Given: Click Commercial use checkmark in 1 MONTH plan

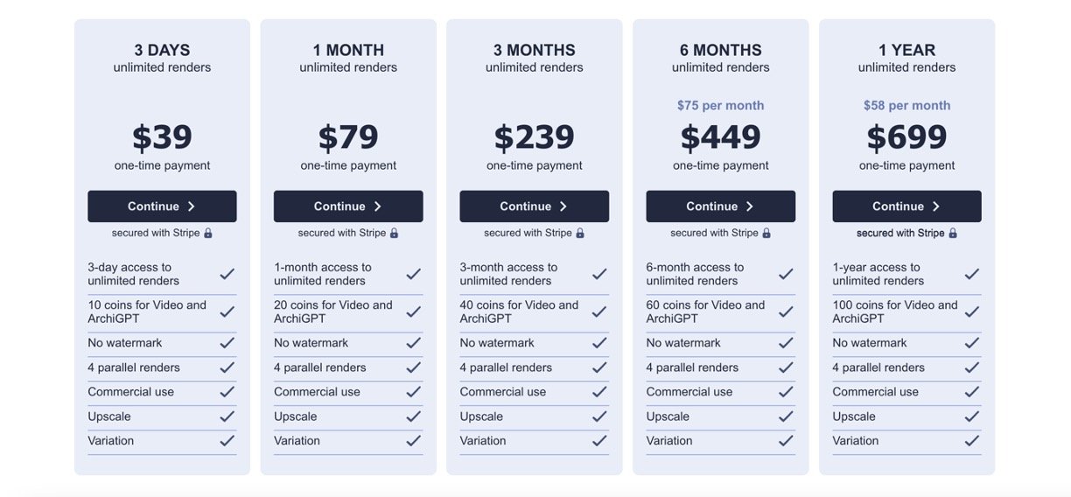Looking at the screenshot, I should point(414,392).
